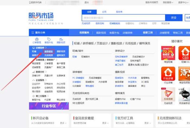190x128 pixels.
Task: Click 订单导出 hot search keyword
Action: pyautogui.click(x=143, y=23)
